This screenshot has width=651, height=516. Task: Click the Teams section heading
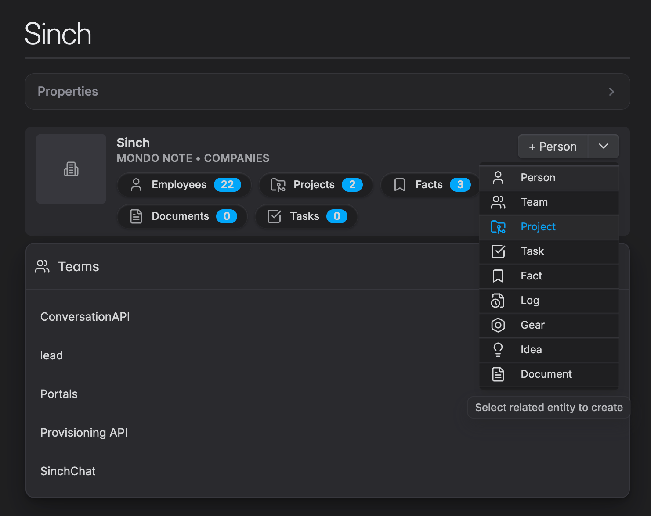coord(79,266)
